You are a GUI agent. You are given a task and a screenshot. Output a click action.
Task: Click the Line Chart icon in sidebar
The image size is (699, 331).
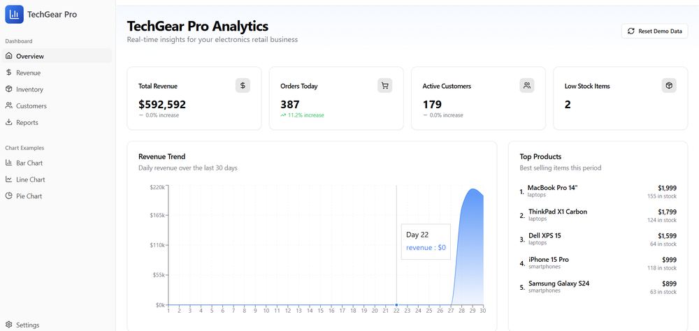click(x=8, y=179)
